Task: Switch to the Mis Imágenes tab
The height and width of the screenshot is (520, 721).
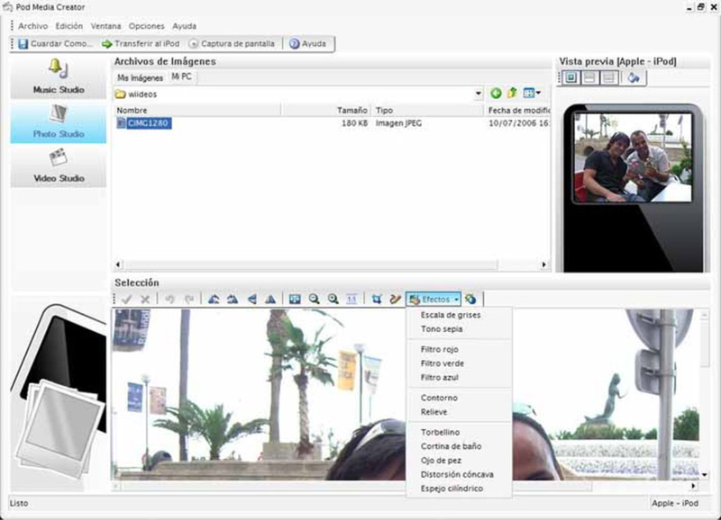Action: pos(140,78)
